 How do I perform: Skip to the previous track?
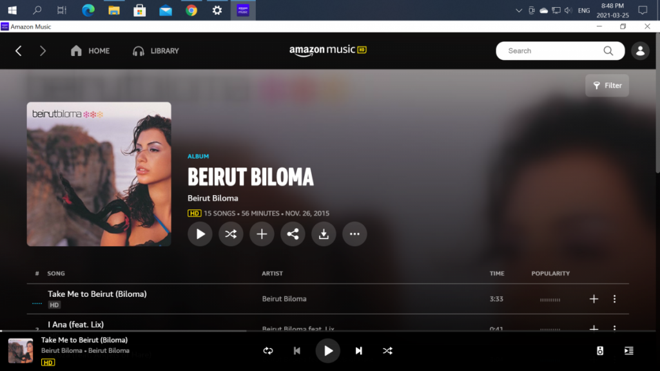296,351
